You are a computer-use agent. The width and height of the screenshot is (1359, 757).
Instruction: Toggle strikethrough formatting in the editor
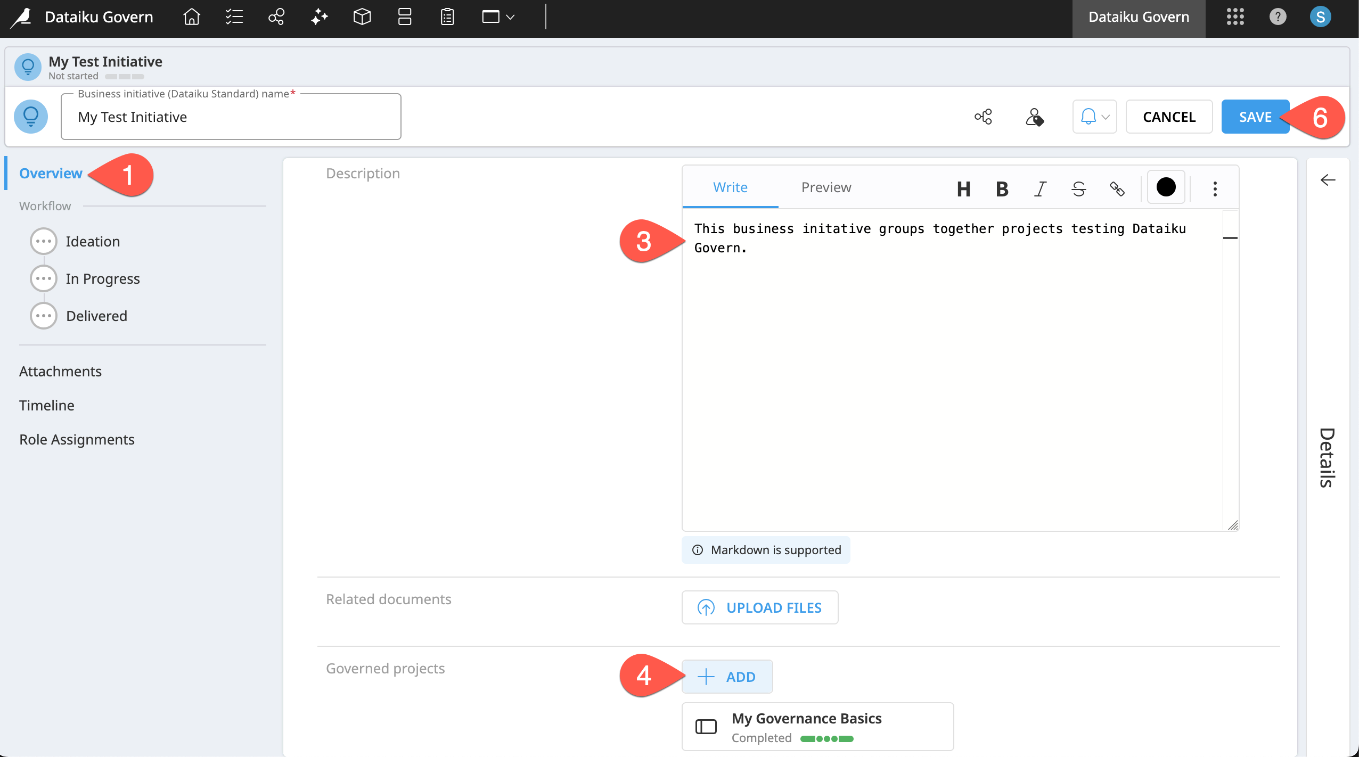tap(1078, 188)
